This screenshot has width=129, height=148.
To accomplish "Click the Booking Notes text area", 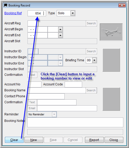I will (x=75, y=122).
